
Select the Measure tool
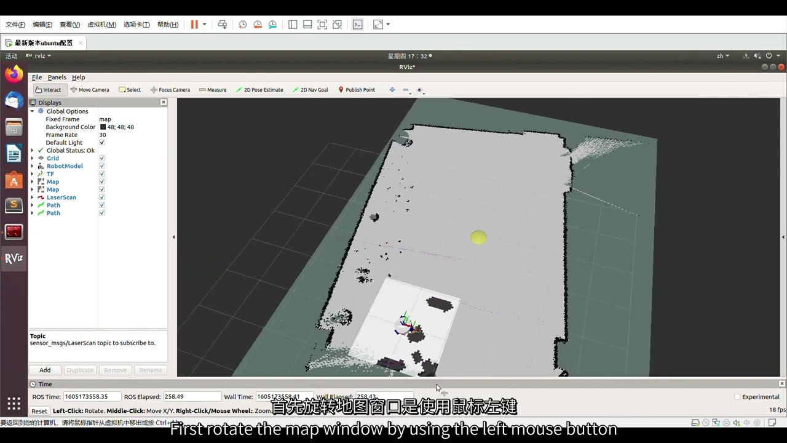point(213,90)
